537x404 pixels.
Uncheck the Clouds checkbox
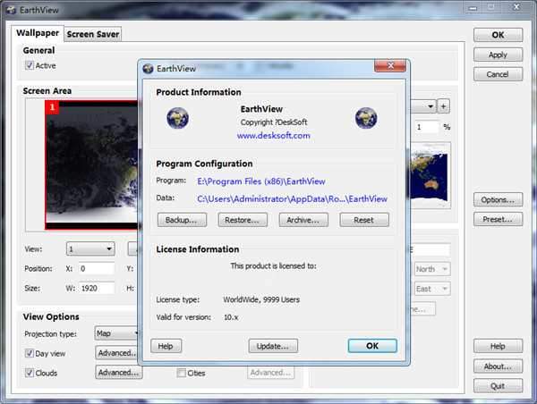(30, 374)
